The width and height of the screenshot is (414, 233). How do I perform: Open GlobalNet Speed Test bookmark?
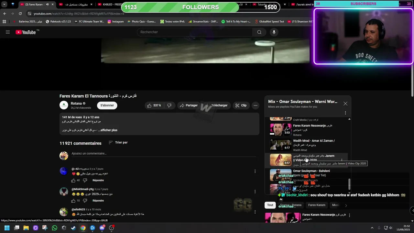[269, 21]
